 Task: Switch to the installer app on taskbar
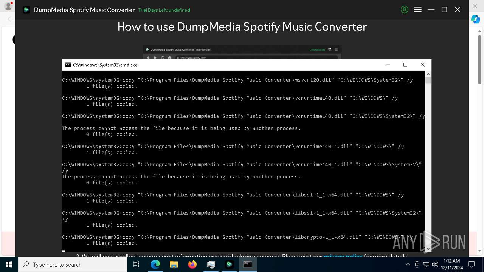[211, 264]
